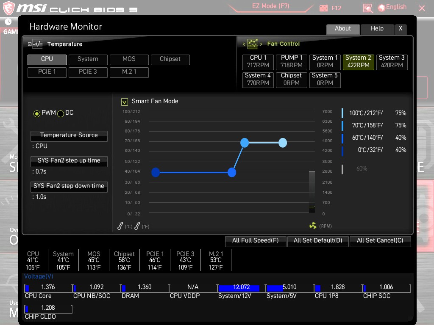The width and height of the screenshot is (434, 325).
Task: Open the Temperature Source selector
Action: click(69, 136)
